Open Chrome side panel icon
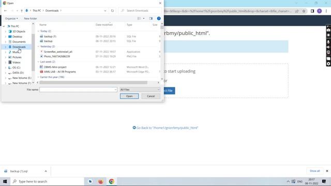Viewport: 331px width, 186px height. click(312, 11)
